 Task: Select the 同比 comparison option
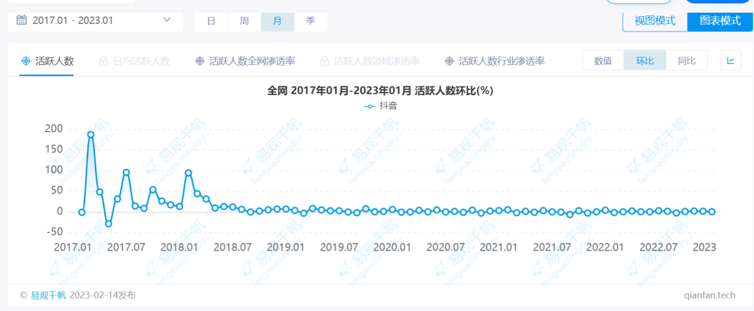(686, 61)
